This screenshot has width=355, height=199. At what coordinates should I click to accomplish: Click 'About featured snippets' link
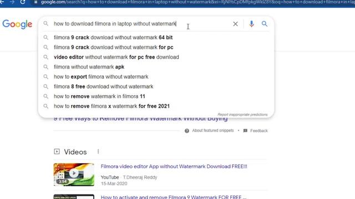(x=213, y=130)
